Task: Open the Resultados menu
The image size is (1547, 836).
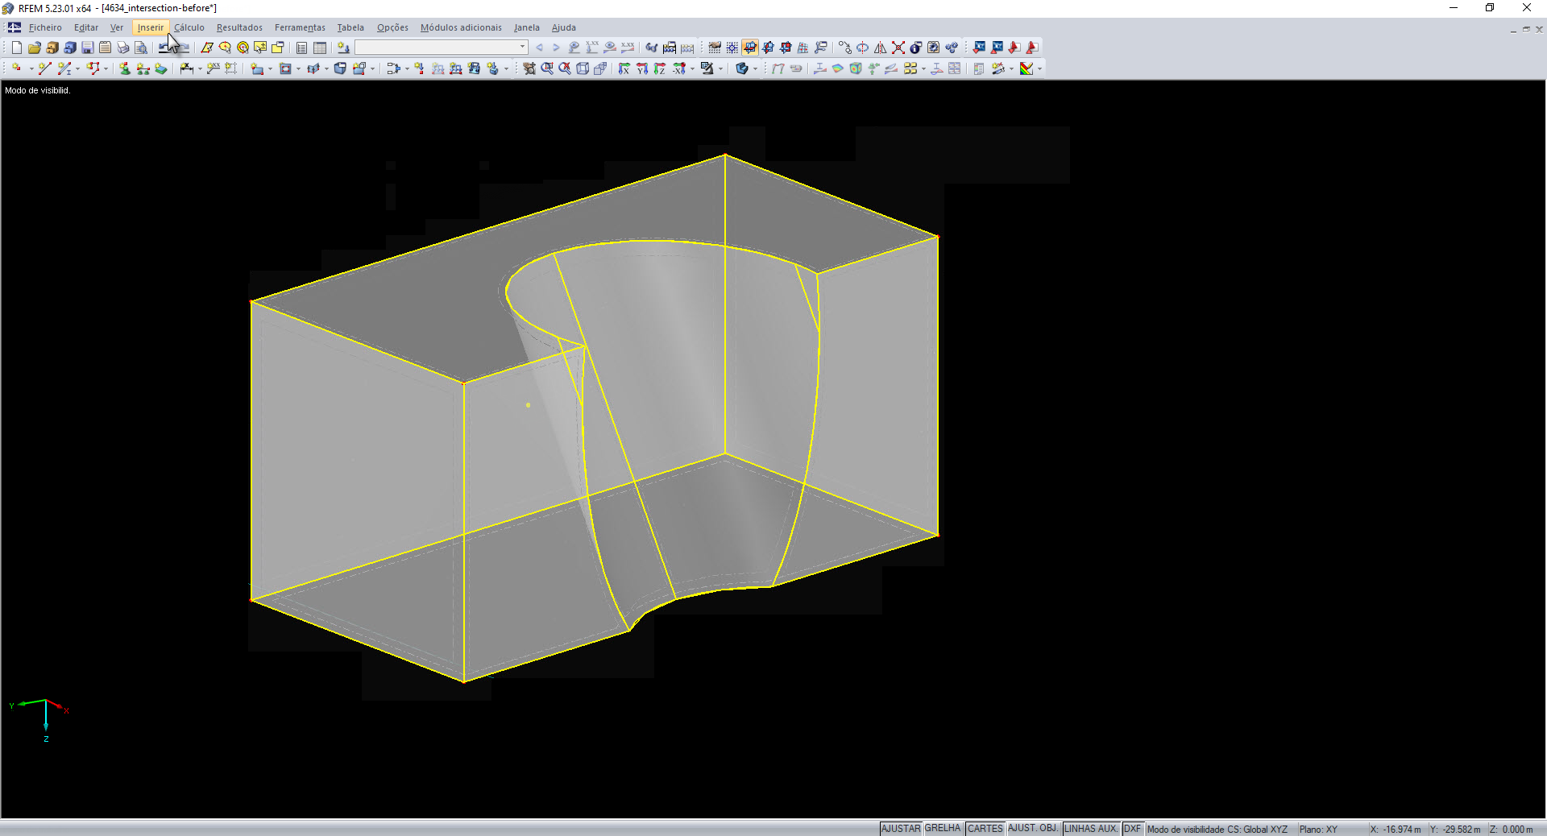Action: pyautogui.click(x=239, y=27)
